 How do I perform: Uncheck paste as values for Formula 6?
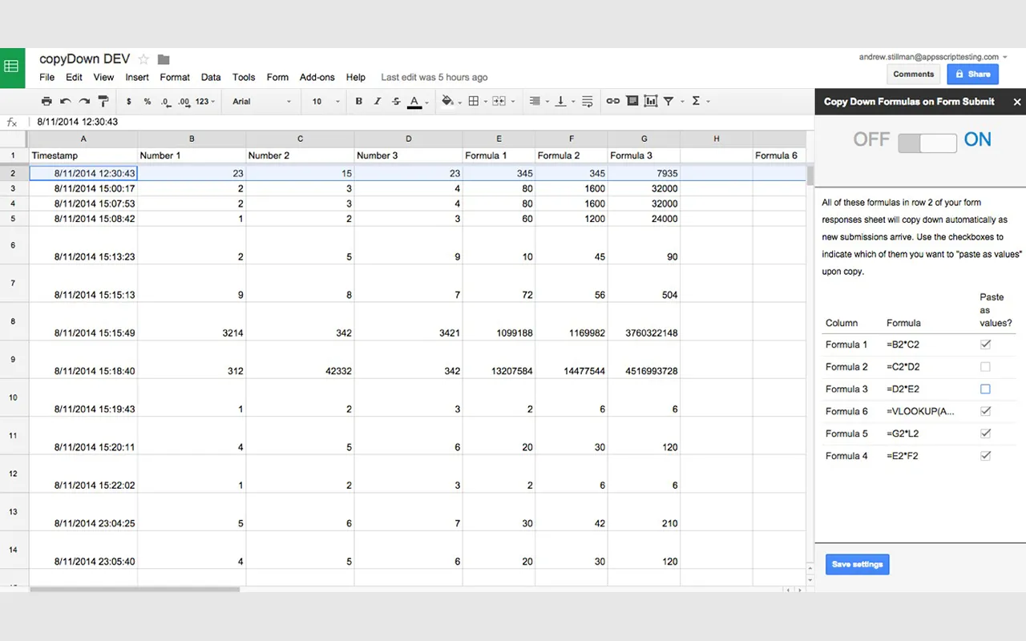[985, 411]
